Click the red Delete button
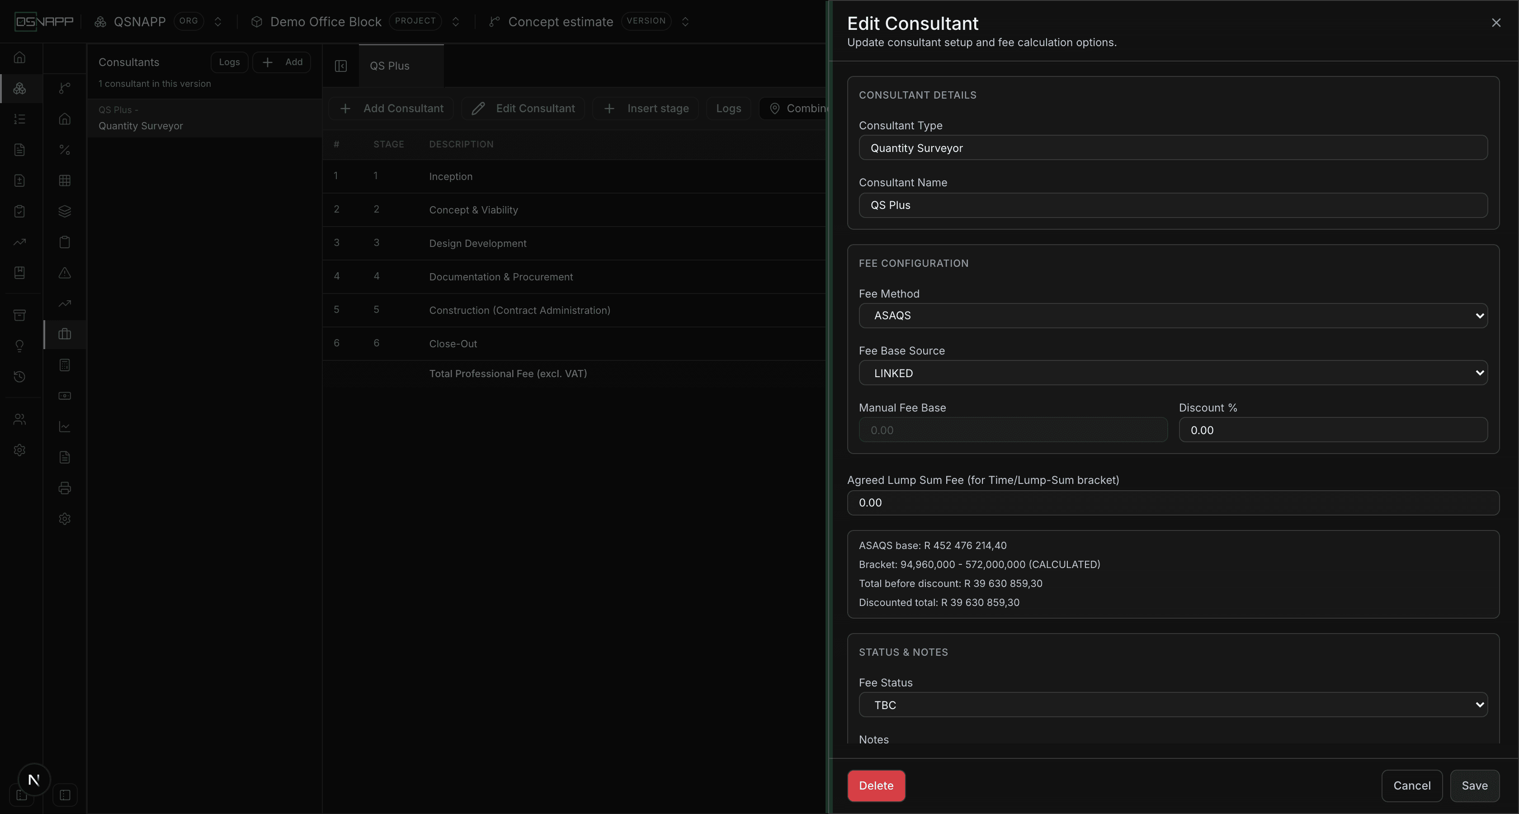1519x814 pixels. pos(876,786)
